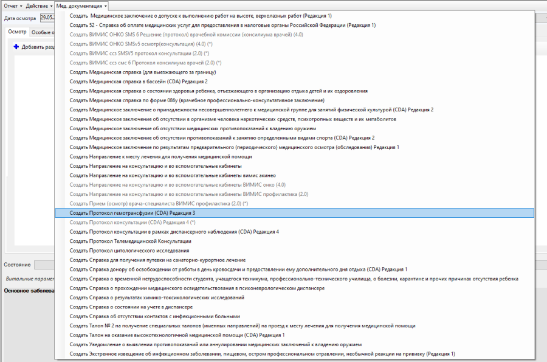Select first Направление на консультацию во вспомогательные кабинеты
This screenshot has width=547, height=362.
pyautogui.click(x=295, y=166)
